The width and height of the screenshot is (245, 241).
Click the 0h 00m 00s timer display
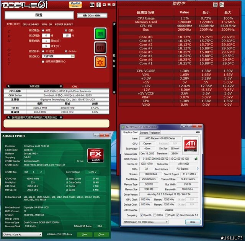tap(92, 15)
